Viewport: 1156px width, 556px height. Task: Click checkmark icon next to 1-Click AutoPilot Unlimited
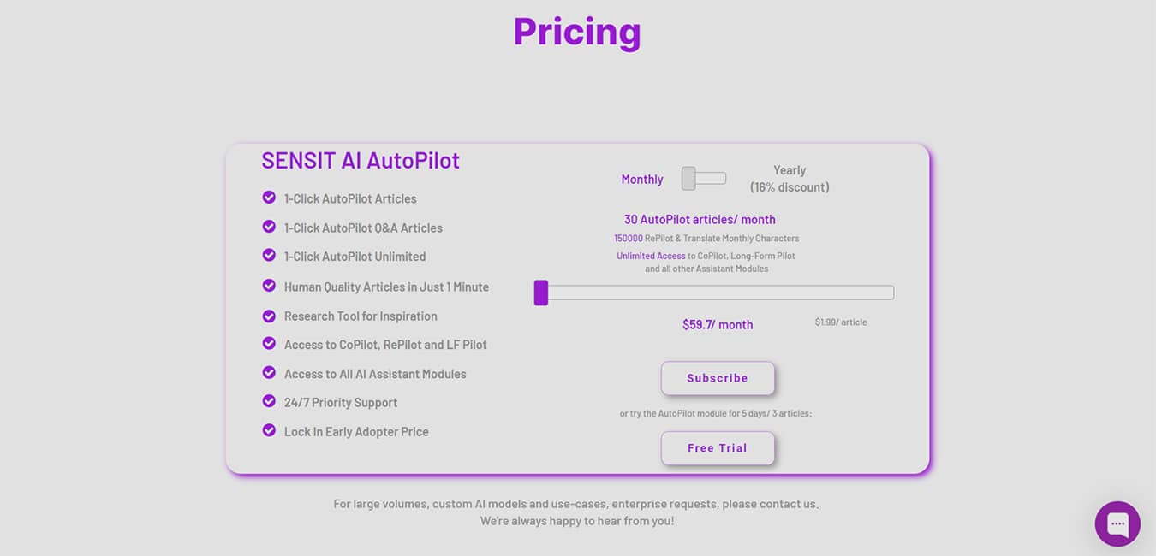click(269, 256)
